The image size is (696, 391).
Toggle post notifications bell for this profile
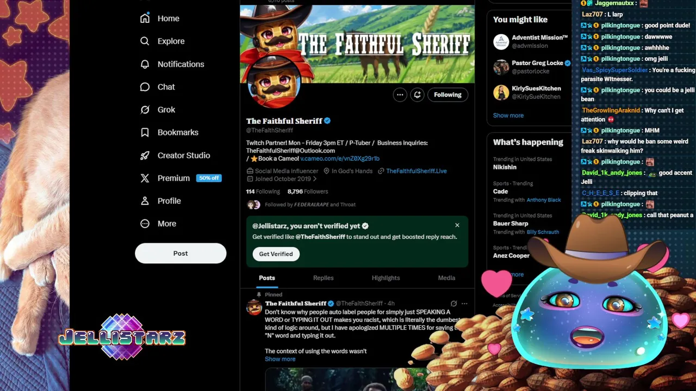point(417,94)
